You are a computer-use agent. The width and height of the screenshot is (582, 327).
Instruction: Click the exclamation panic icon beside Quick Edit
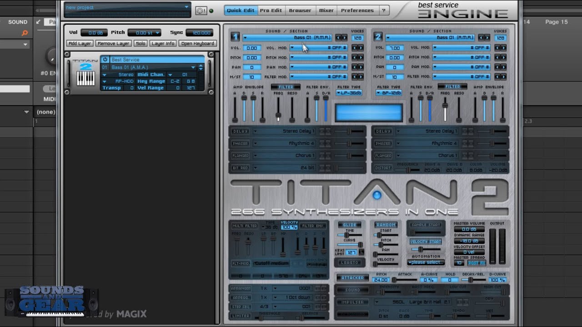pyautogui.click(x=200, y=10)
